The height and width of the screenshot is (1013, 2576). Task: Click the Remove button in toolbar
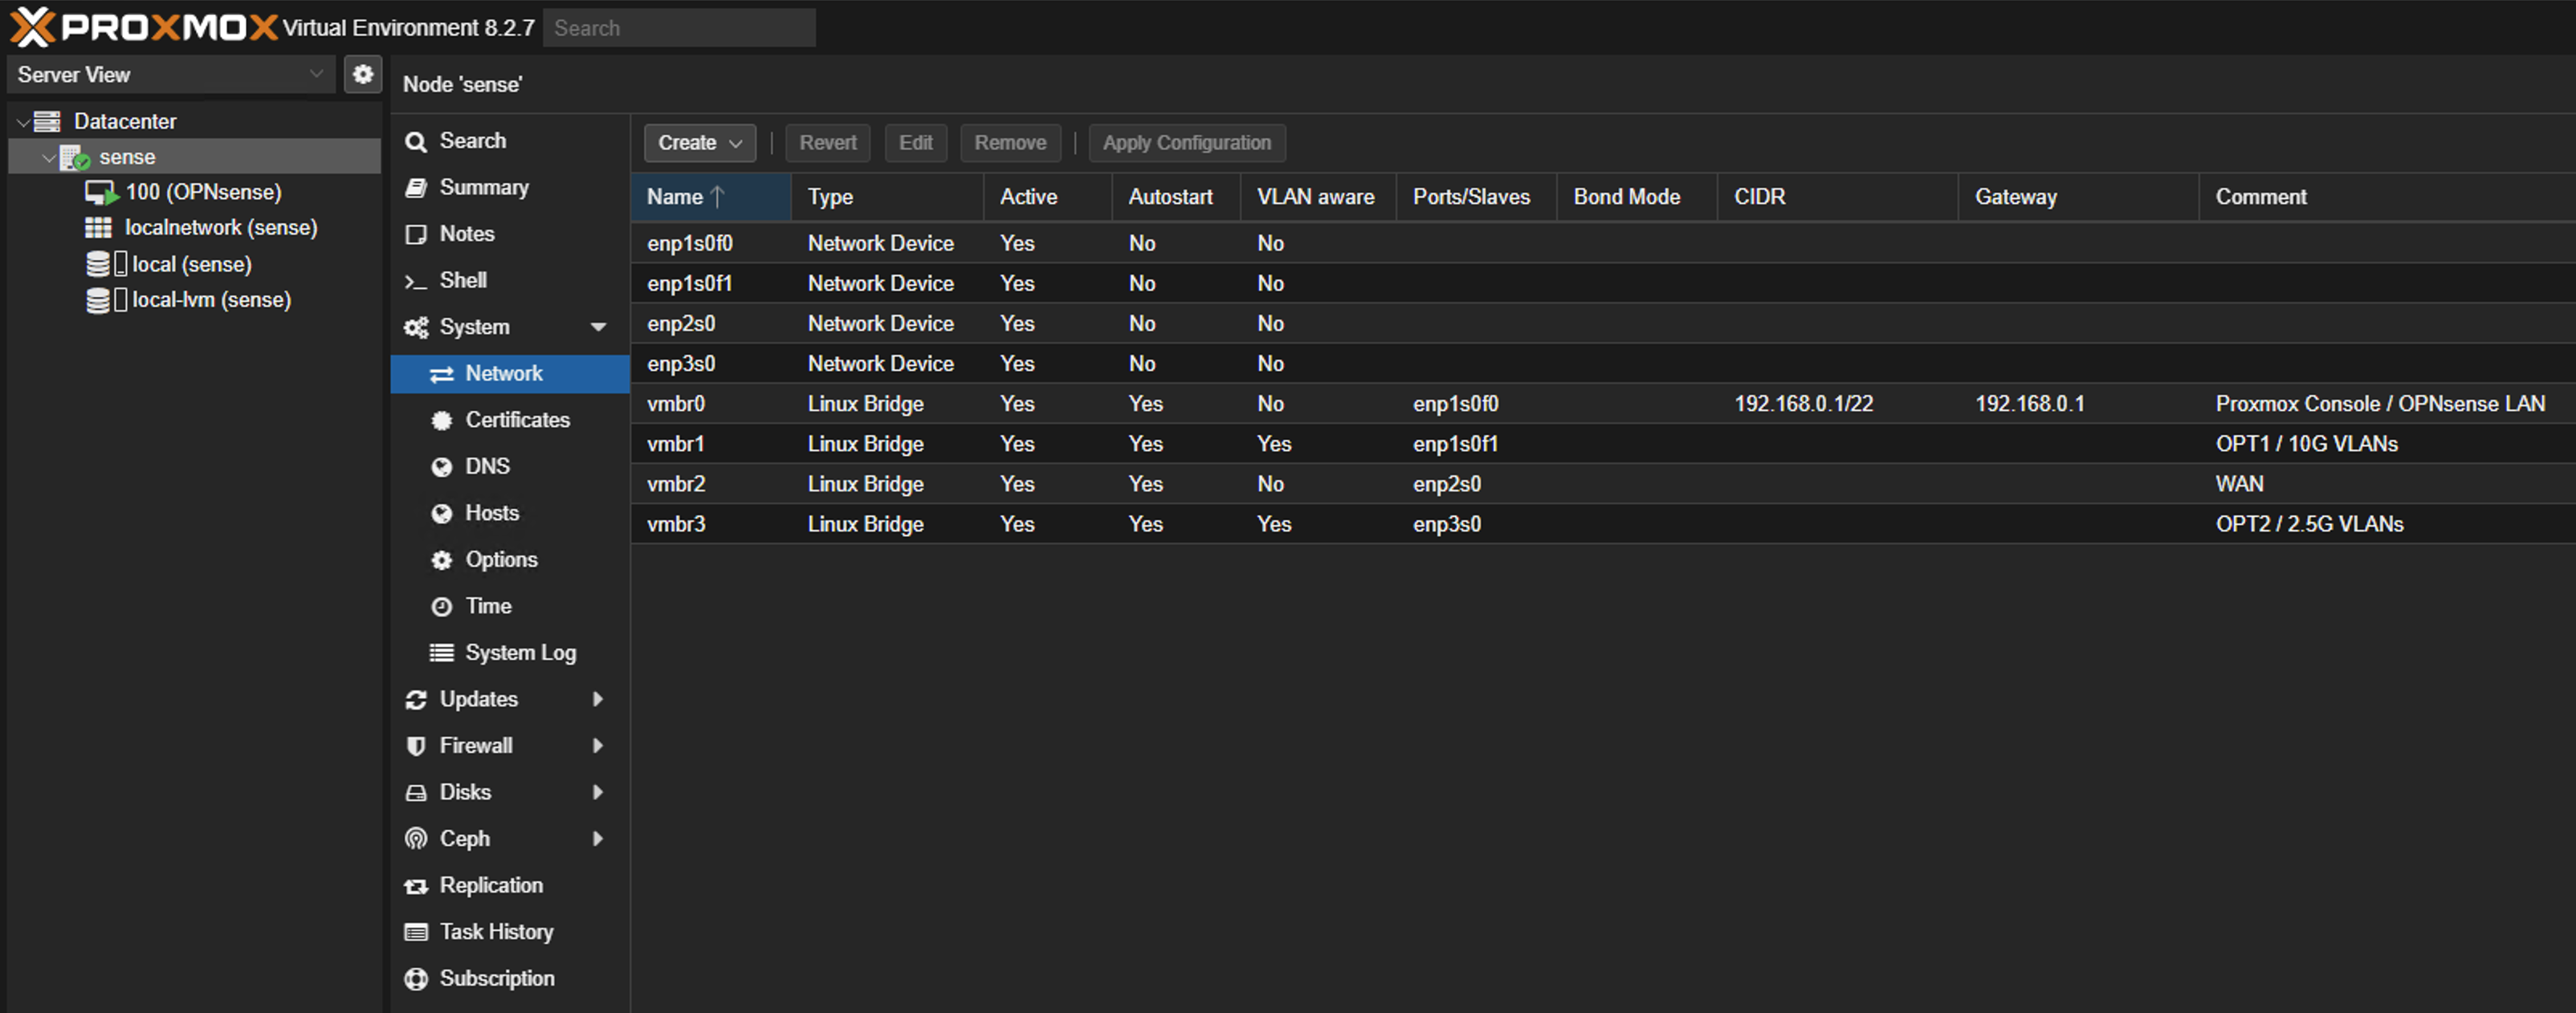(1009, 143)
